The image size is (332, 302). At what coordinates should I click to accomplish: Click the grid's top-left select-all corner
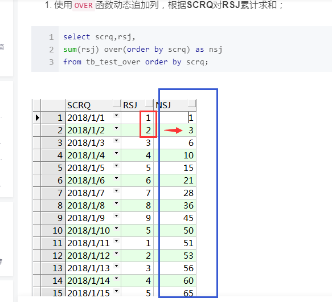click(37, 105)
